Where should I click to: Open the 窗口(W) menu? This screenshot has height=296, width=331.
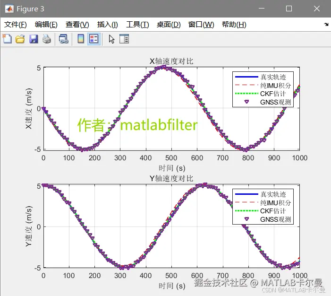click(201, 25)
